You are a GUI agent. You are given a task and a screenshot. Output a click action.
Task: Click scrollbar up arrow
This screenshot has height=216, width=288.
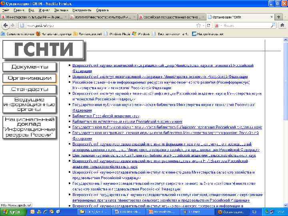pyautogui.click(x=286, y=40)
